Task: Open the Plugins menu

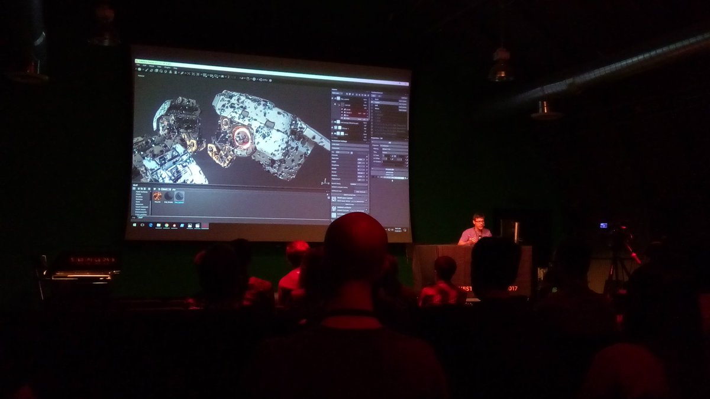Action: tap(167, 67)
